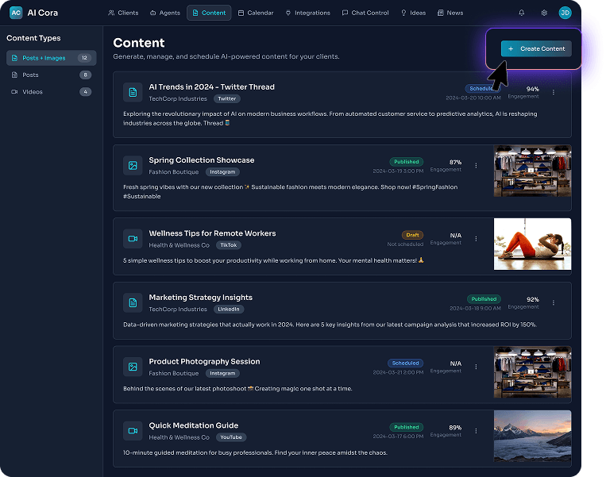Click the Create Content button
Screen dimensions: 606x477
(536, 48)
